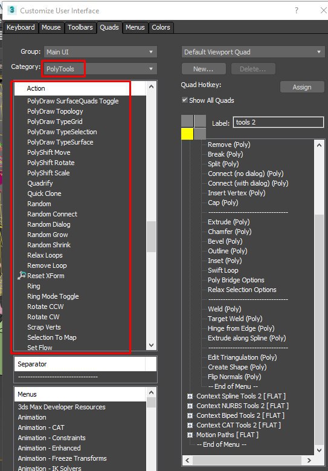Select the Quick Clone action
The image size is (328, 471).
click(x=44, y=193)
